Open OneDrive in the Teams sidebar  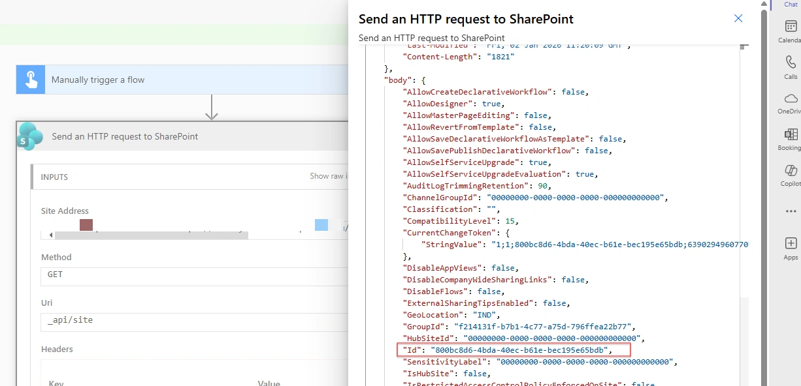(791, 102)
